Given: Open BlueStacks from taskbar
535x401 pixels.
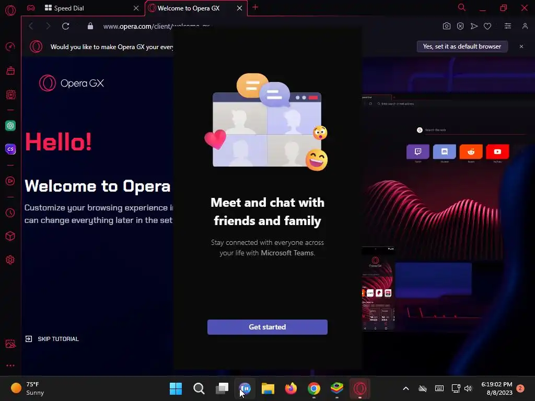Looking at the screenshot, I should (x=337, y=388).
